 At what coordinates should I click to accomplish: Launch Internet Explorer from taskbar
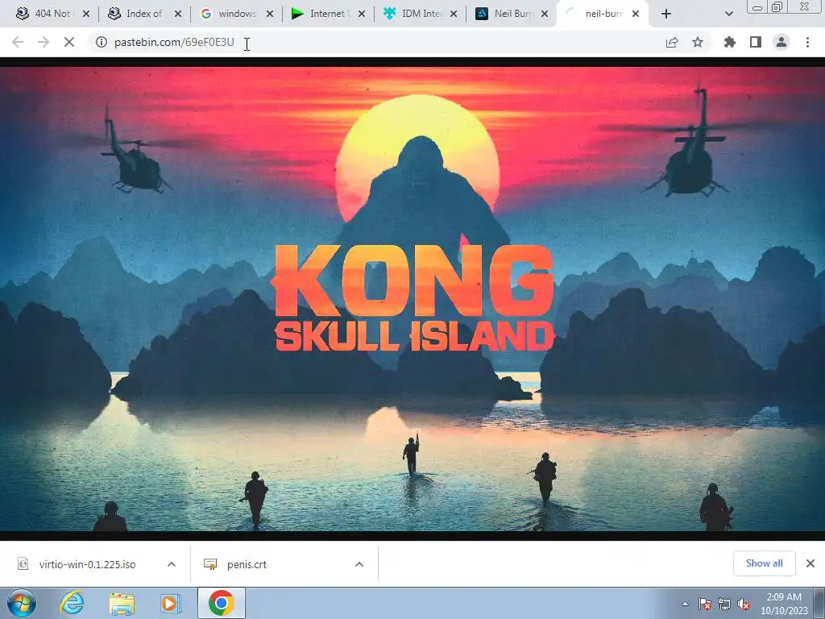pyautogui.click(x=72, y=603)
